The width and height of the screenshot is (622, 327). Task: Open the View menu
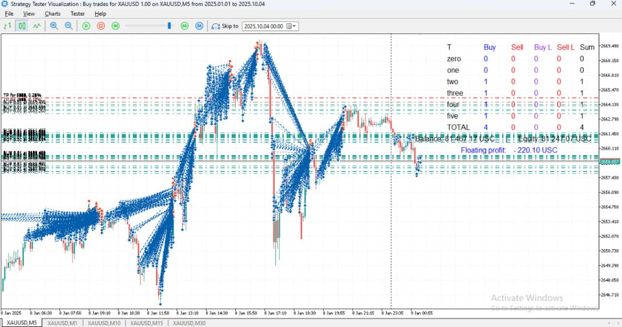pos(29,13)
